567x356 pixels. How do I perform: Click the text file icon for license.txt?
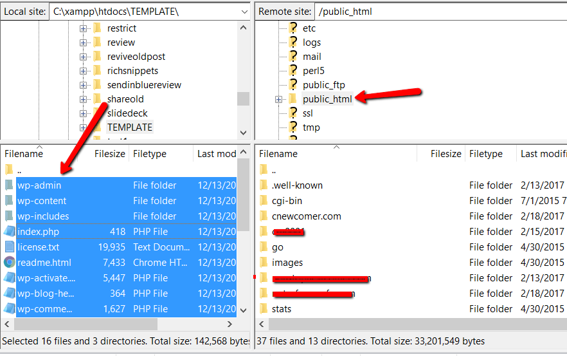tap(10, 247)
